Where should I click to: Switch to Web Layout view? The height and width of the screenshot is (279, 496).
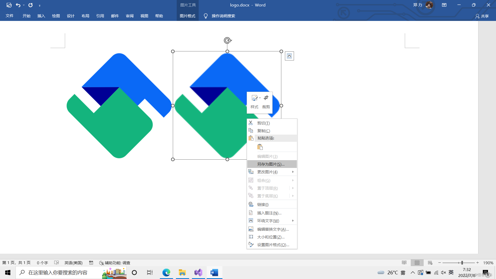point(430,263)
